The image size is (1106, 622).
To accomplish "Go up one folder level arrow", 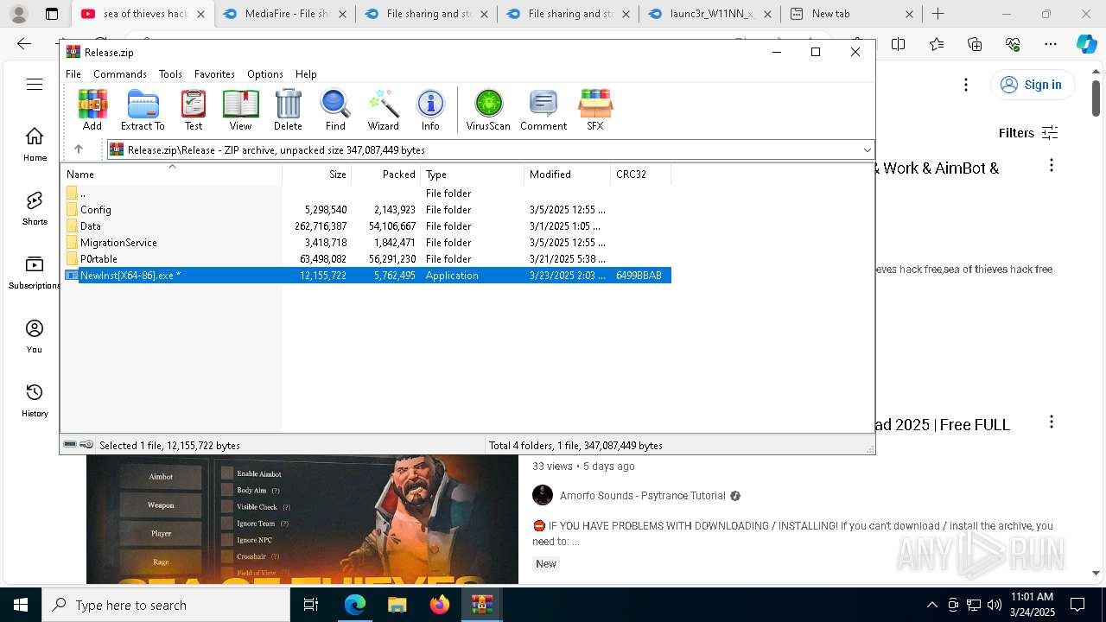I will coord(79,149).
